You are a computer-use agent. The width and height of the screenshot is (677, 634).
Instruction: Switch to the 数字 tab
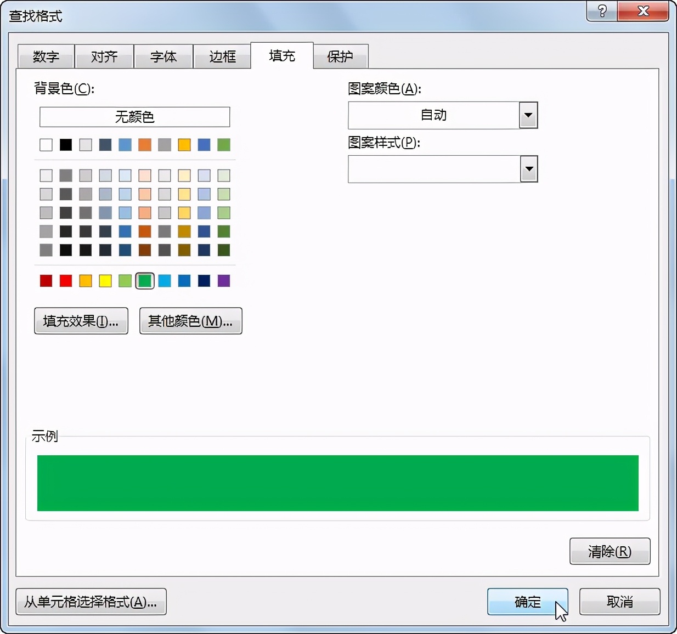46,55
